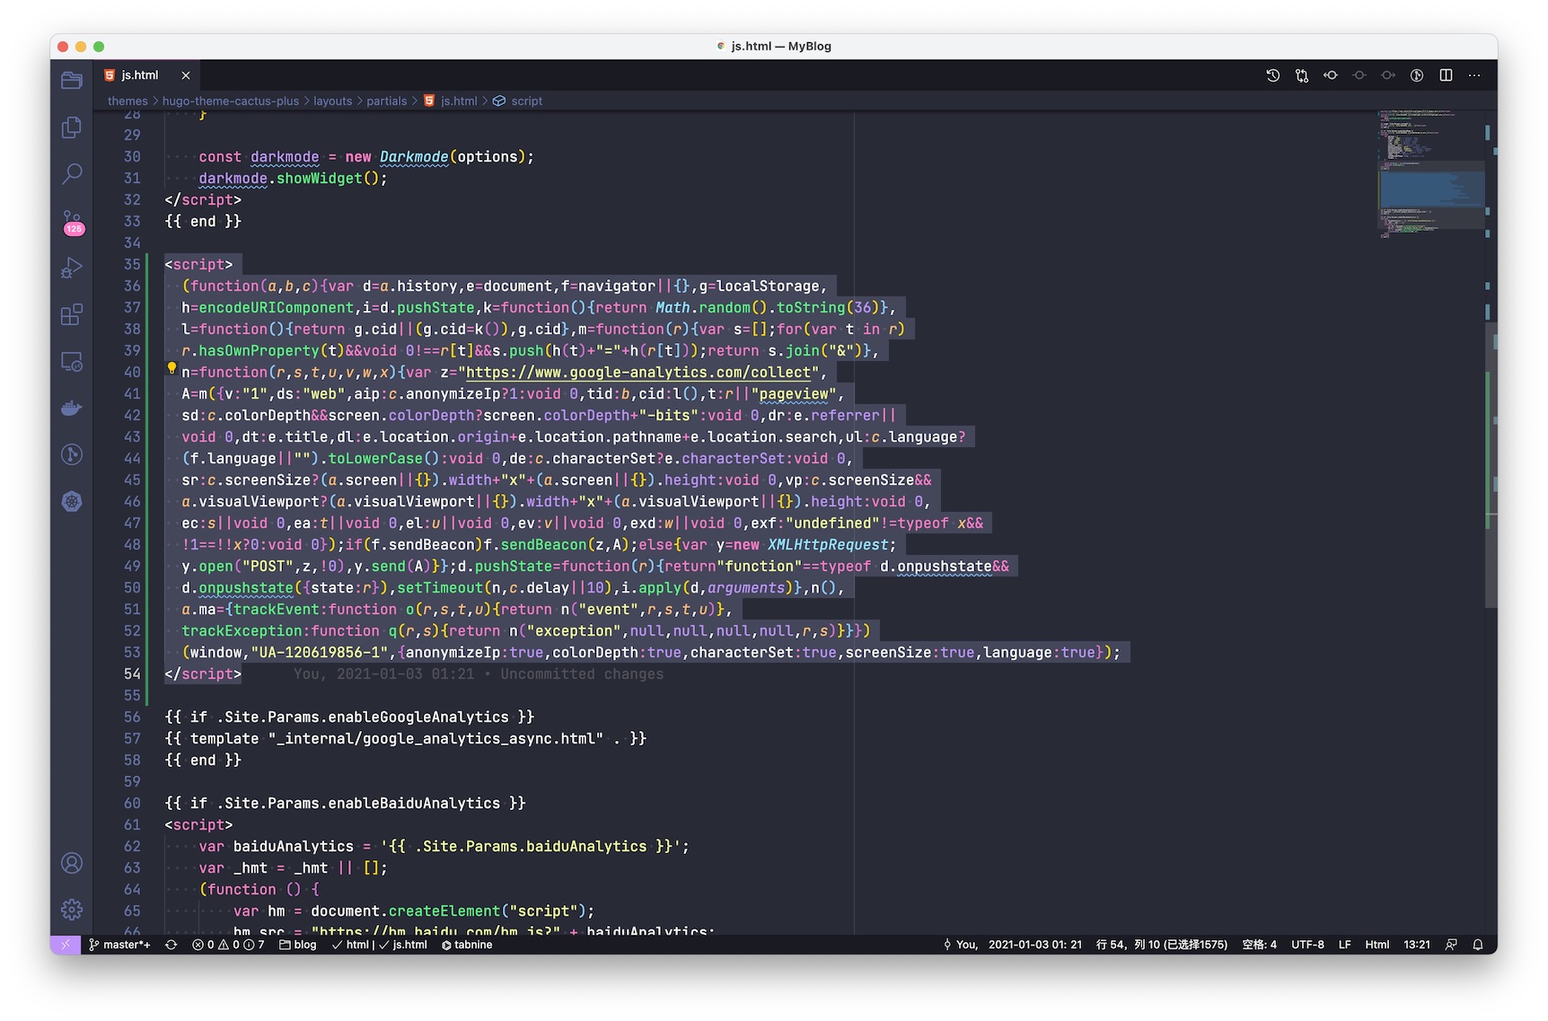Image resolution: width=1548 pixels, height=1021 pixels.
Task: Open the copy-files editors icon in activity bar
Action: coord(72,128)
